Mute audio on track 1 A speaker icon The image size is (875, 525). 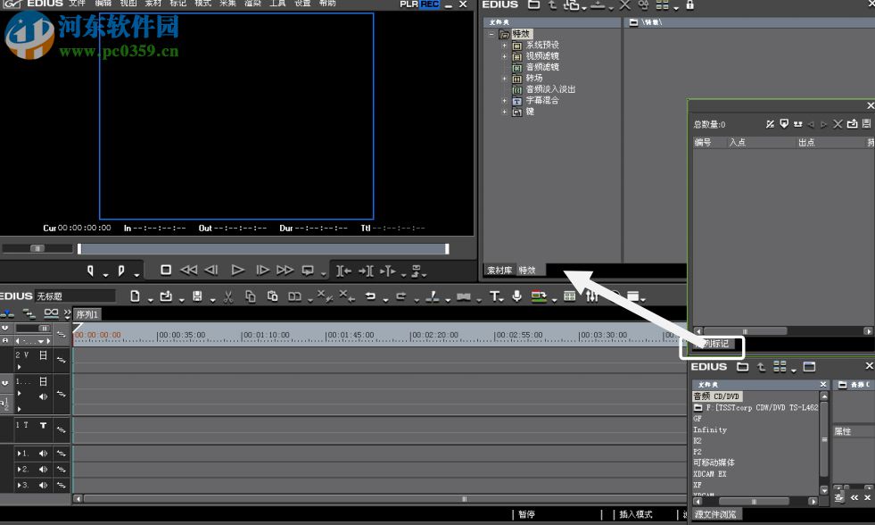pyautogui.click(x=43, y=396)
